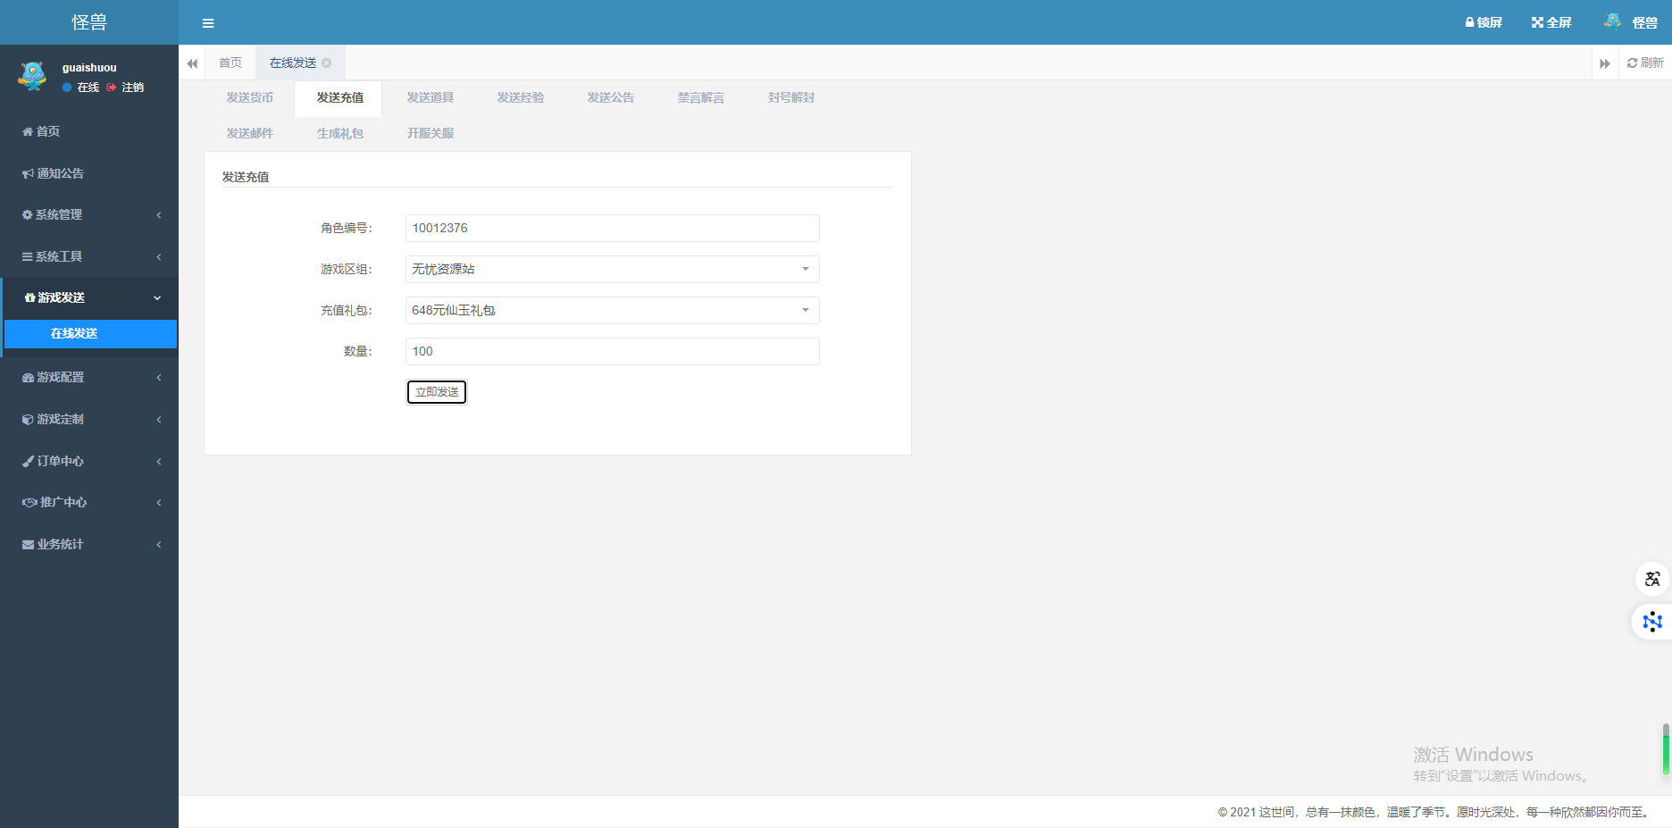The image size is (1672, 828).
Task: Switch to the 封号解封 tab
Action: pyautogui.click(x=791, y=97)
